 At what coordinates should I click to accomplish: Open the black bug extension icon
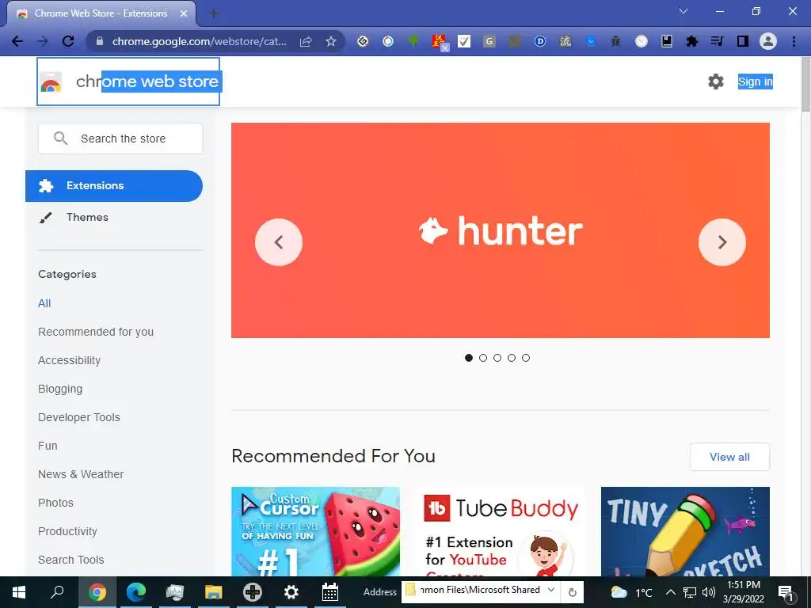615,41
